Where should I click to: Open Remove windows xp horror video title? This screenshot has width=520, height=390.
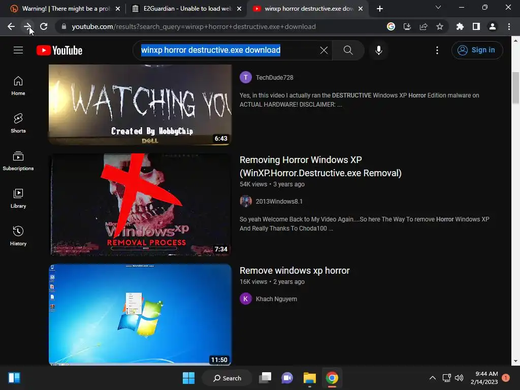[x=295, y=271]
